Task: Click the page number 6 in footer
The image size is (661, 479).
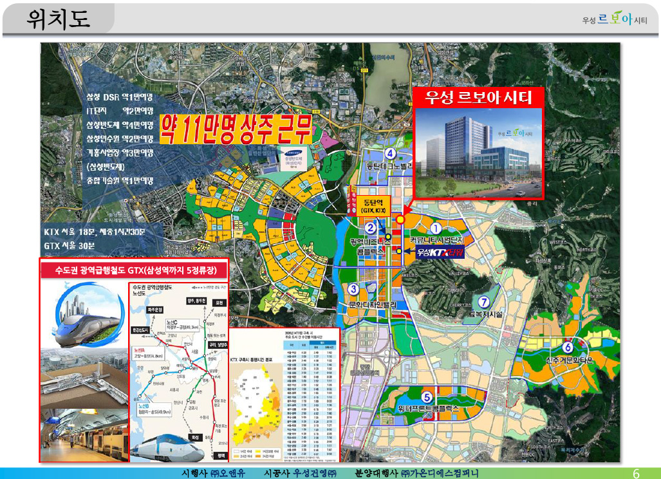Action: click(x=636, y=473)
